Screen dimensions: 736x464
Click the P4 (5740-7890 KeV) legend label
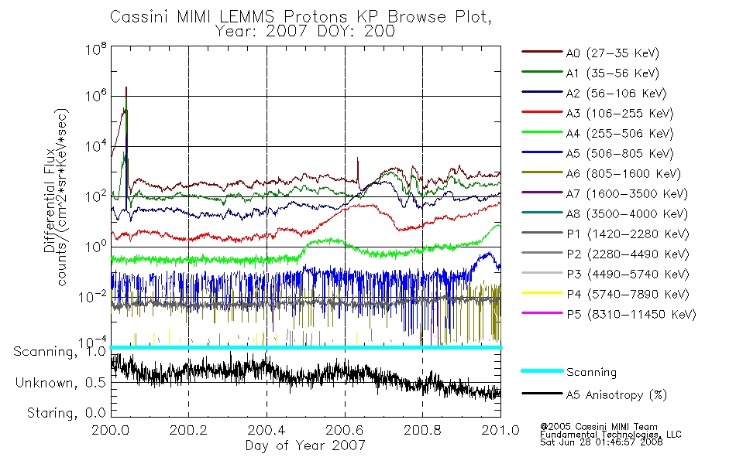click(628, 295)
